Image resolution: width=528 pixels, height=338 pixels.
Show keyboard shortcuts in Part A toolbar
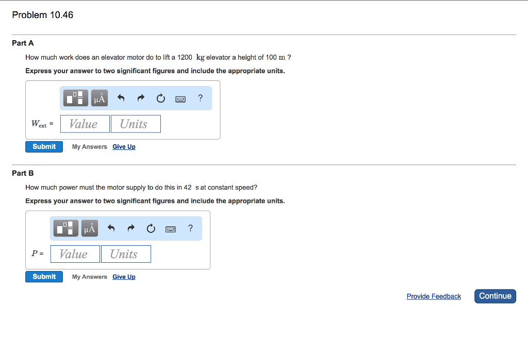tap(180, 98)
